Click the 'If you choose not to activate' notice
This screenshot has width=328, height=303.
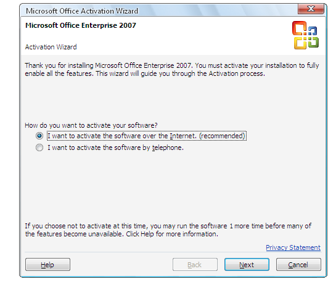[x=168, y=230]
